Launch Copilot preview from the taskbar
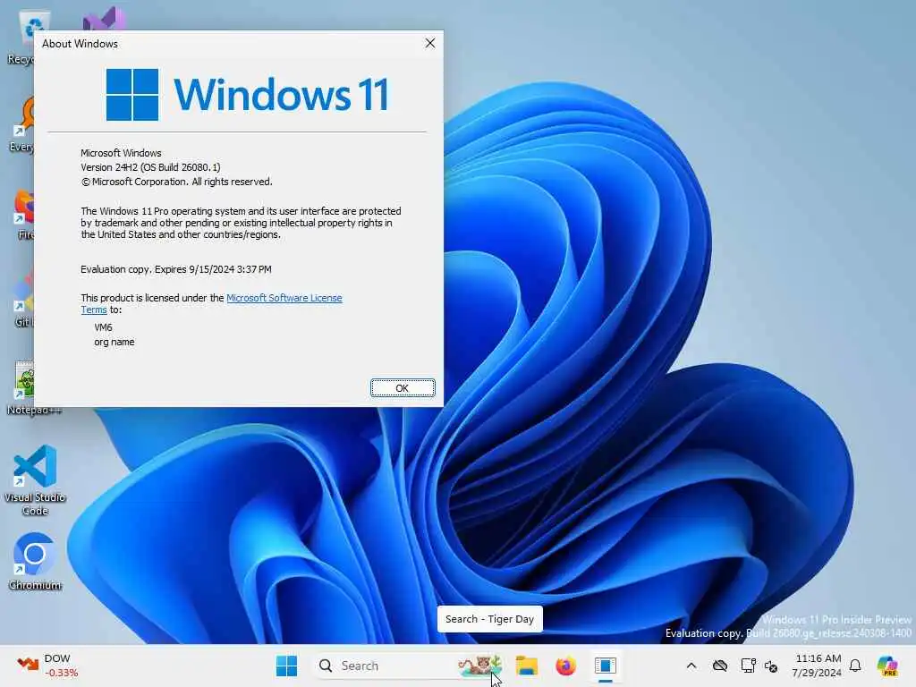The height and width of the screenshot is (687, 916). pos(887,666)
